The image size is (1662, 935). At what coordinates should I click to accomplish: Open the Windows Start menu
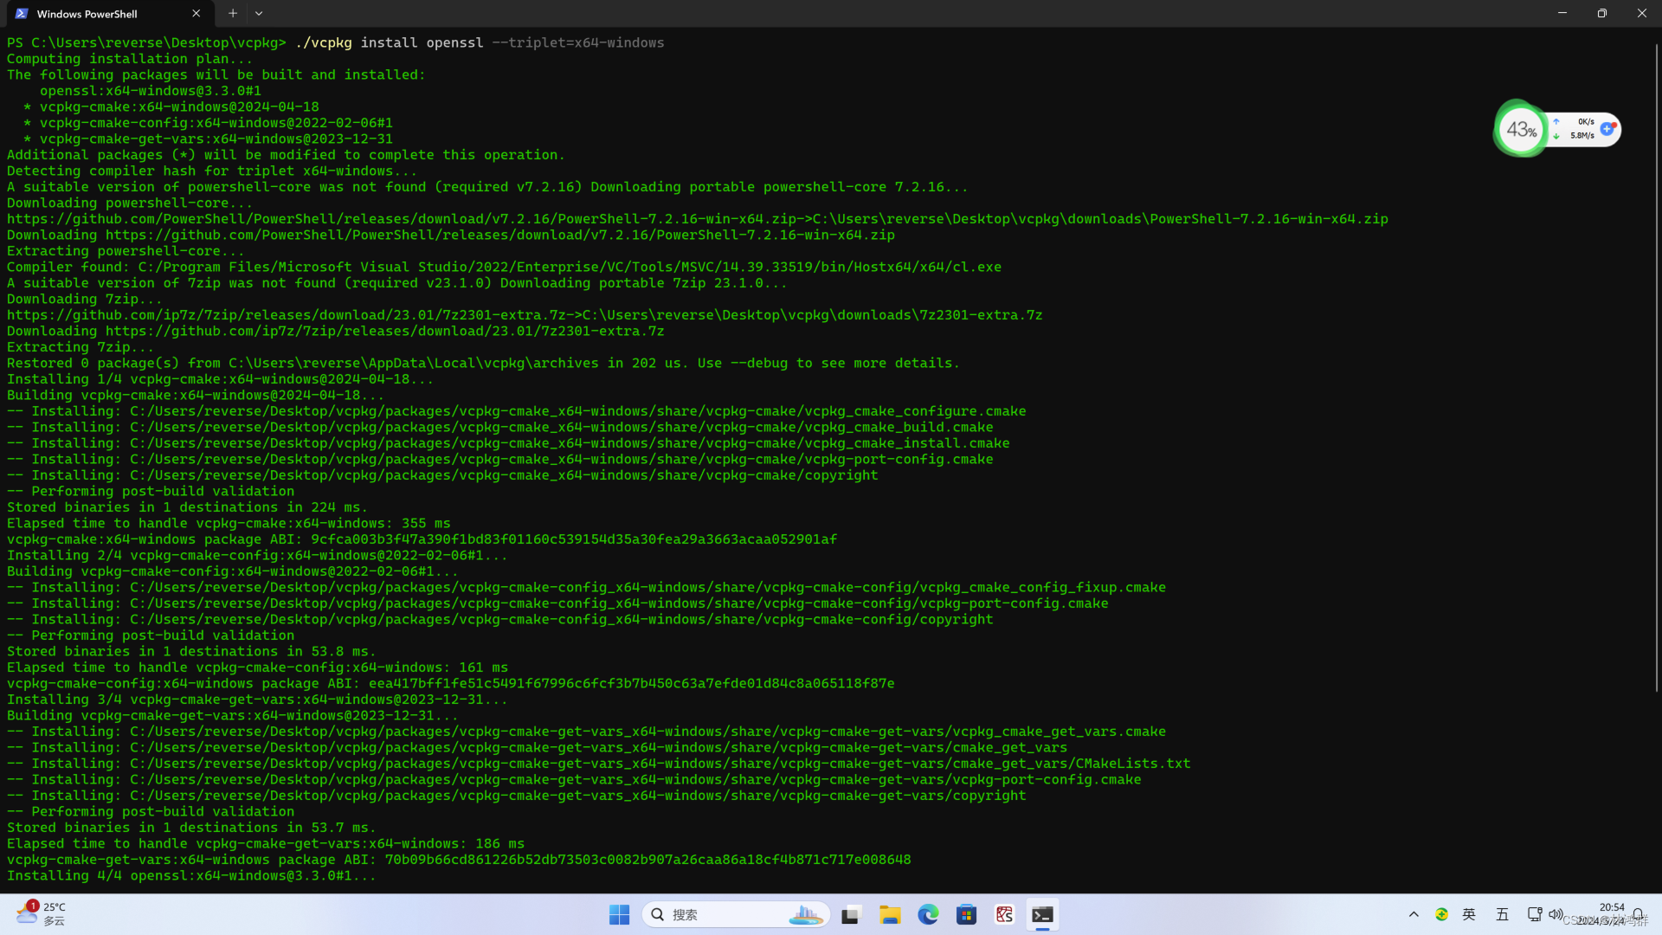point(619,915)
